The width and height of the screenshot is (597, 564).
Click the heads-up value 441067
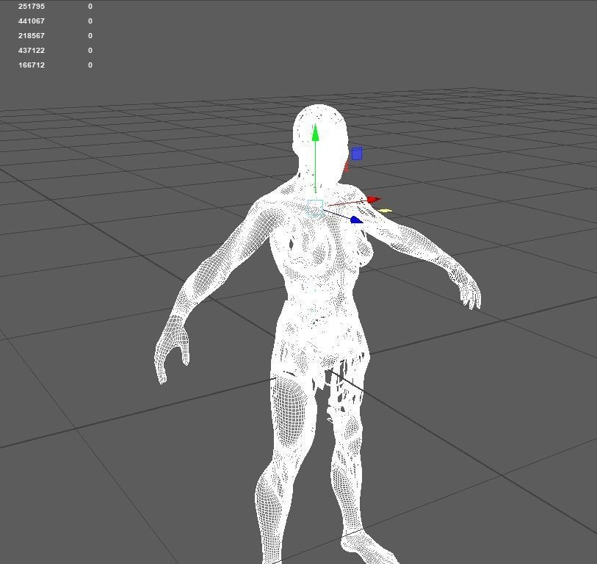coord(32,21)
